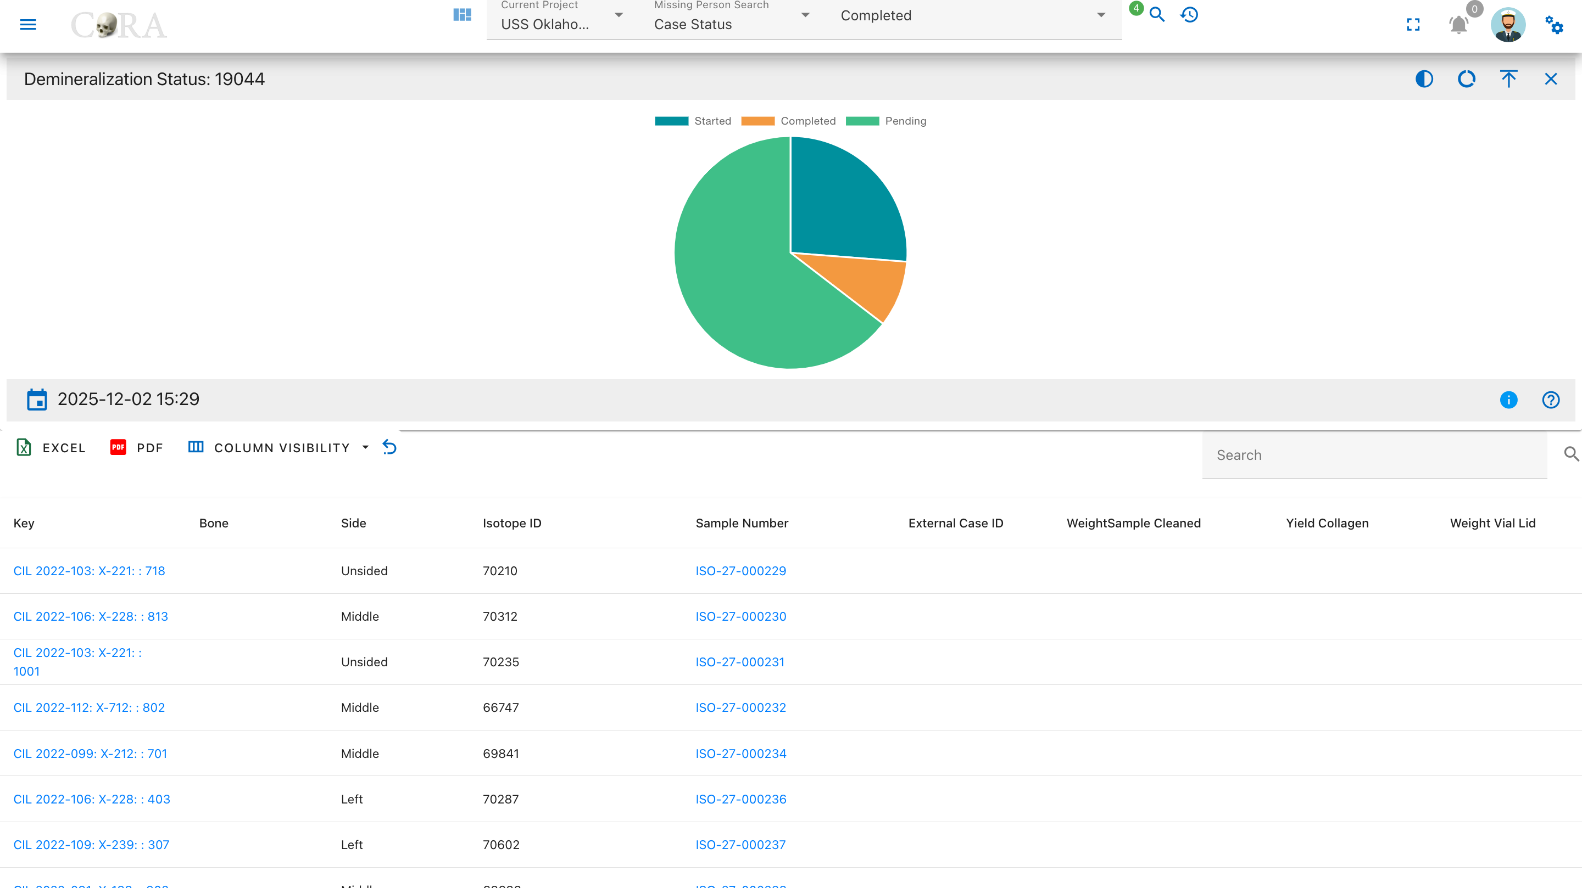
Task: Export table to Excel
Action: pyautogui.click(x=51, y=448)
